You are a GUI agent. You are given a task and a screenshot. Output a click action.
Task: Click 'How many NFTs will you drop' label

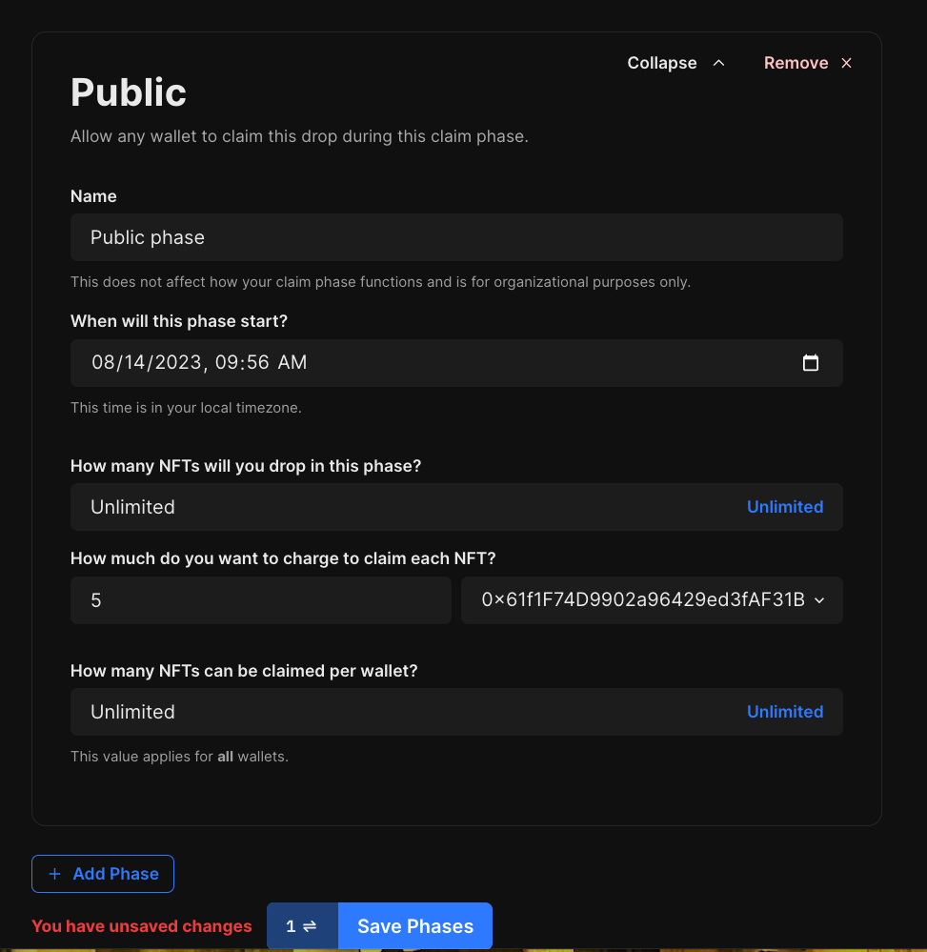246,466
